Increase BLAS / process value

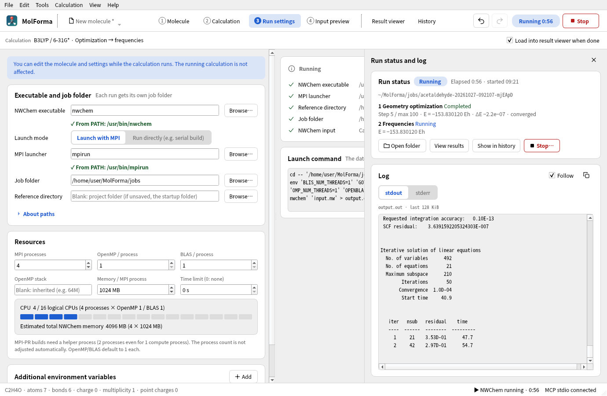tap(254, 263)
